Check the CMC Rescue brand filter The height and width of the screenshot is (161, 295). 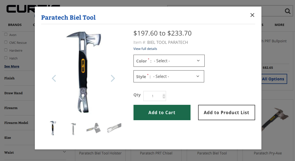click(6, 42)
